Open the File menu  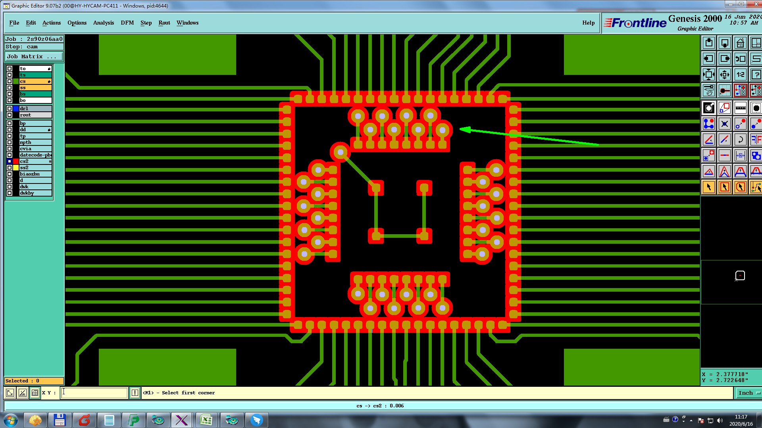14,23
